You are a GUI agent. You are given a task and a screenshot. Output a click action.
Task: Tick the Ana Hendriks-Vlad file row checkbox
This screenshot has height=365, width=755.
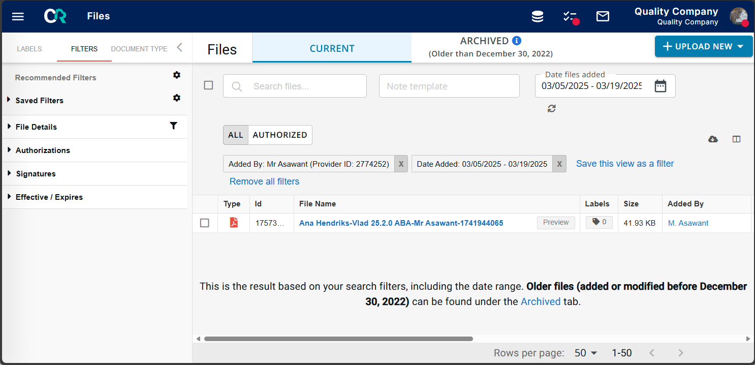(205, 223)
